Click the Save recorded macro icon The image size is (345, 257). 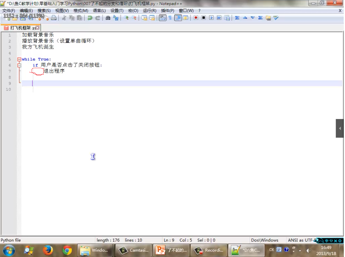[227, 18]
